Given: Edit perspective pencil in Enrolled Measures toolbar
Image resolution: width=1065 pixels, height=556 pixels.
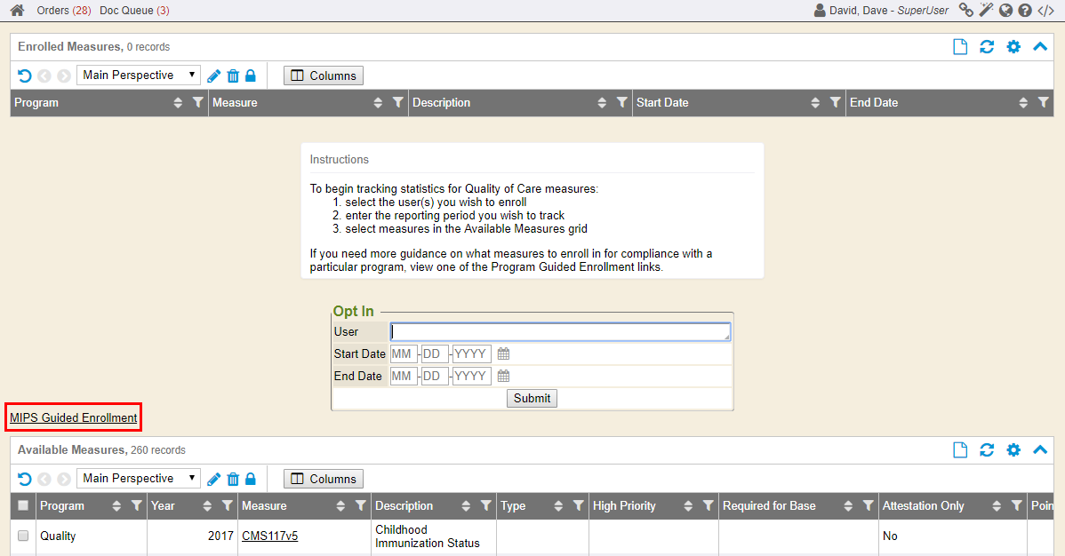Looking at the screenshot, I should point(214,75).
